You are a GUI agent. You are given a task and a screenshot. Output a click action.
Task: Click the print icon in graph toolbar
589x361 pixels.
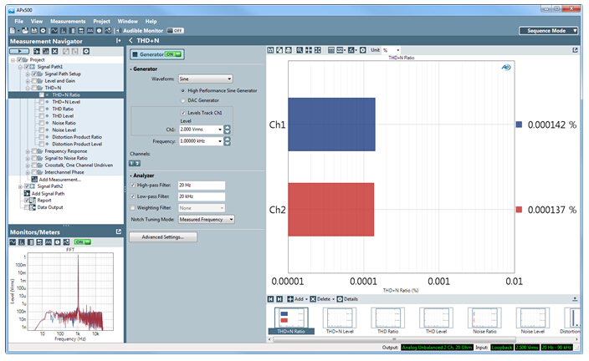[289, 50]
